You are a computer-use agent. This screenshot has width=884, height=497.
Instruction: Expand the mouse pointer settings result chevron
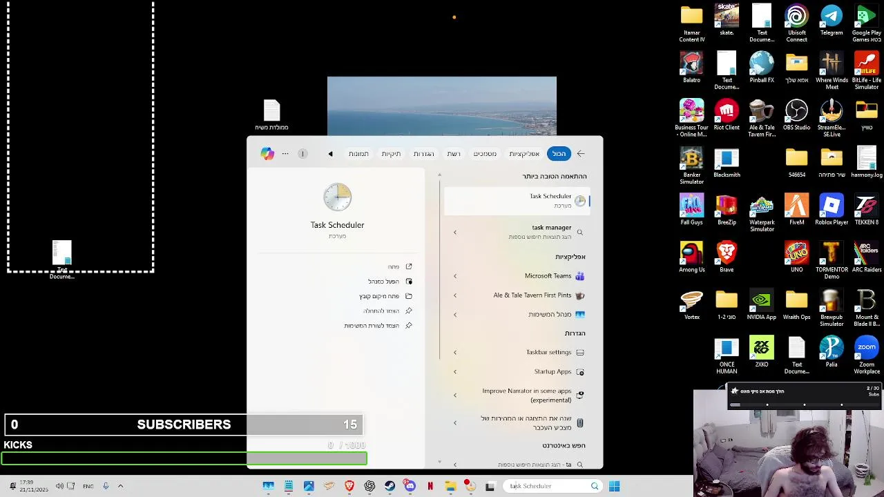coord(454,422)
